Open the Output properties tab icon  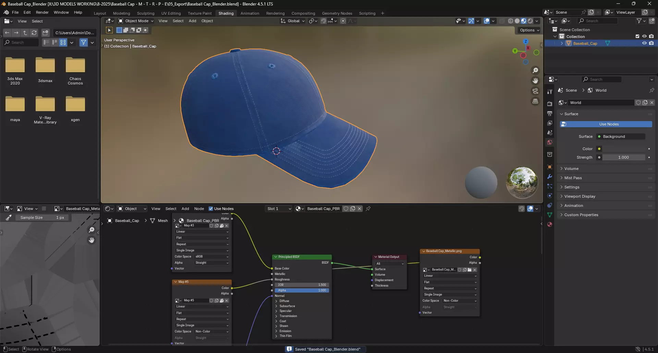[550, 114]
